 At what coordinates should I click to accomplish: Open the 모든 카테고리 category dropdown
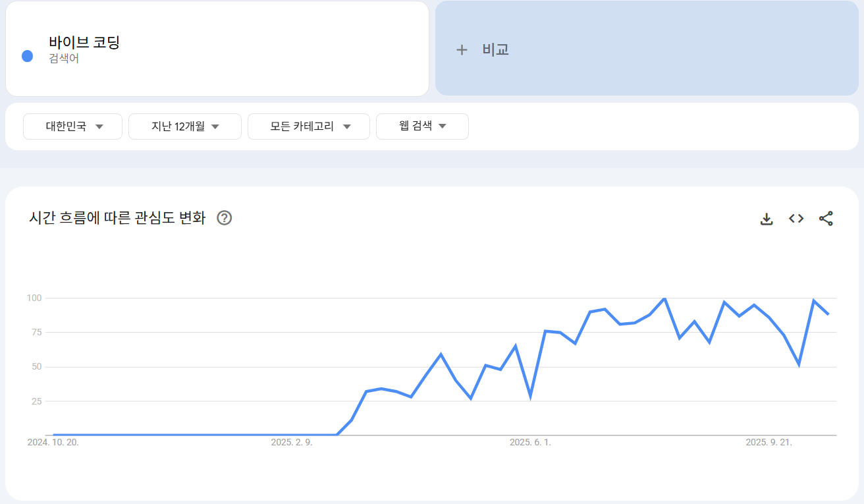click(x=309, y=126)
